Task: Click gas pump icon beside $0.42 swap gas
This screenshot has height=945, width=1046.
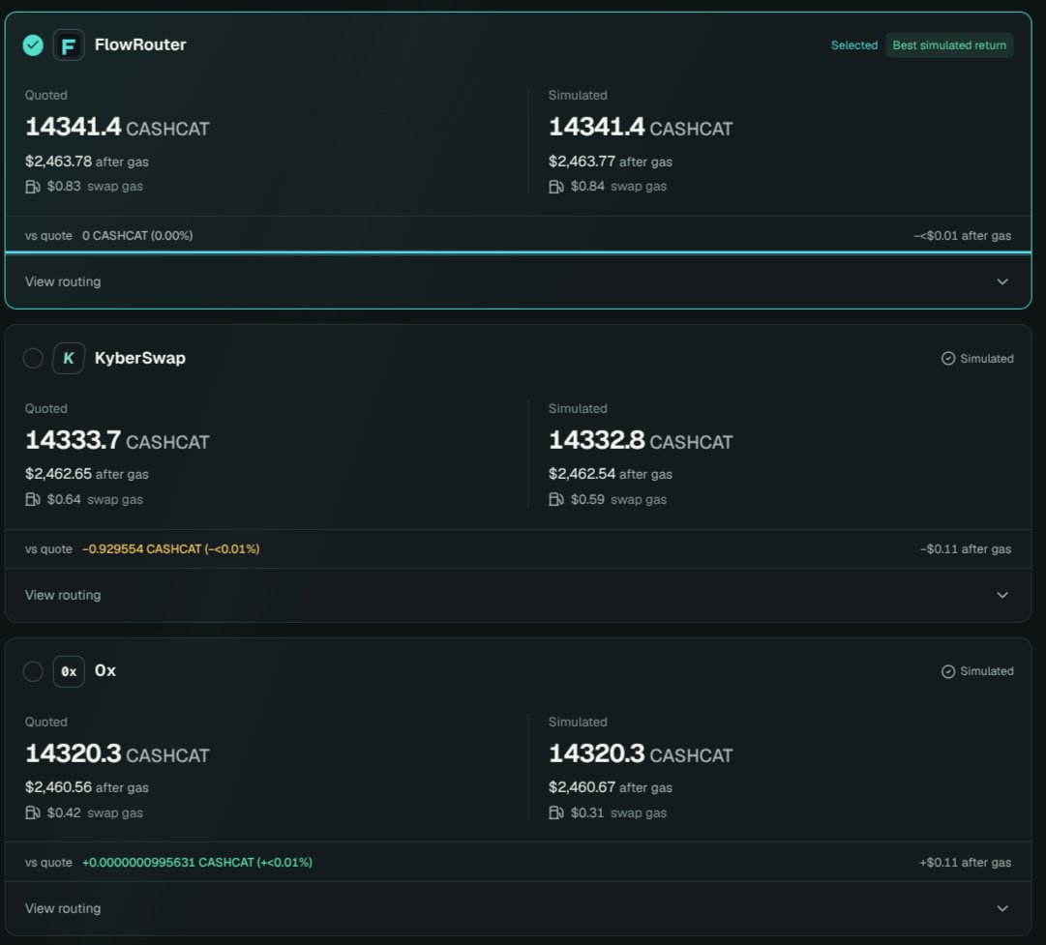Action: click(33, 812)
